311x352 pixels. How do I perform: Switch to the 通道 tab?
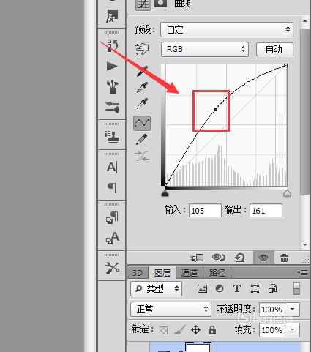pos(190,273)
